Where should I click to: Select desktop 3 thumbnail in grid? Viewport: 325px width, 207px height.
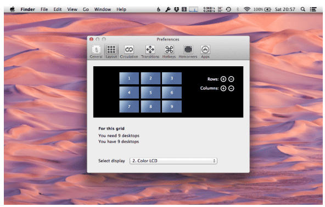(x=172, y=78)
